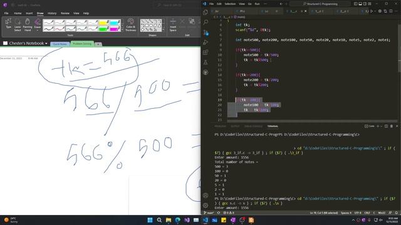
Task: Run code with the play button
Action: tap(372, 11)
